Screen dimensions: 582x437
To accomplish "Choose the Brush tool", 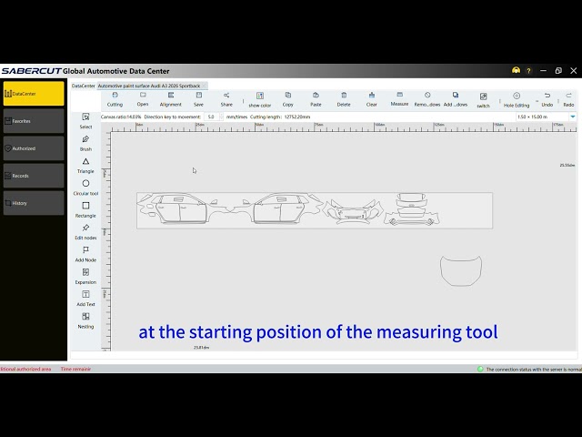I will pos(85,143).
